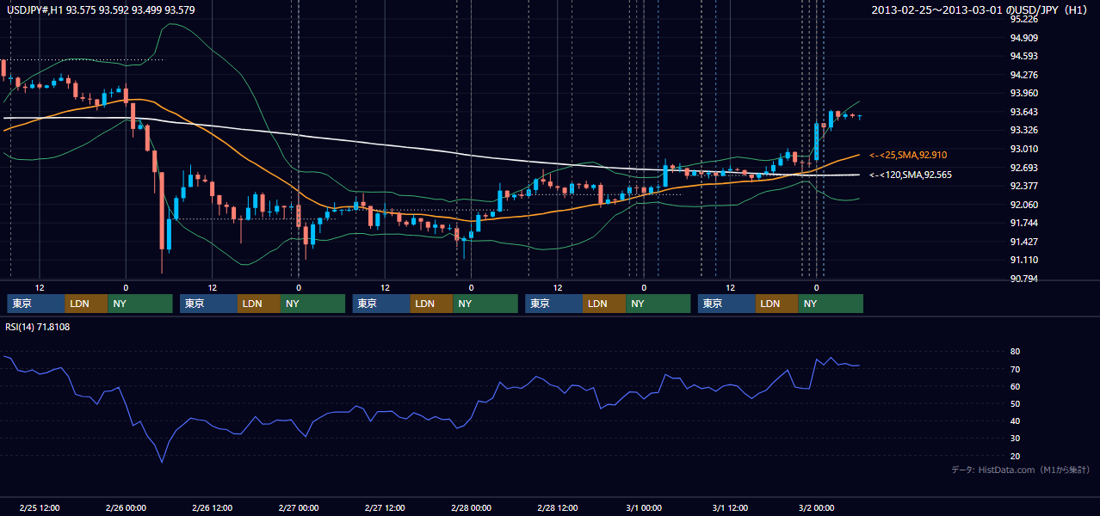The image size is (1100, 516).
Task: Click price axis value 92.693
Action: coord(1024,168)
